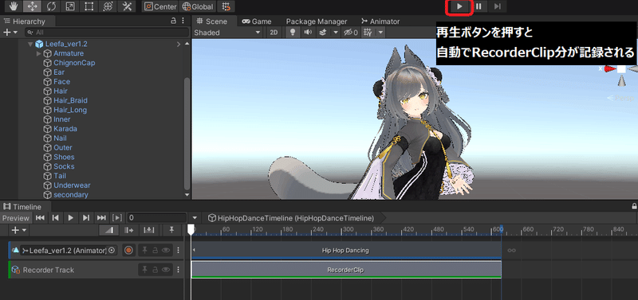This screenshot has width=638, height=300.
Task: Select the combined Transform tool
Action: pos(108,6)
